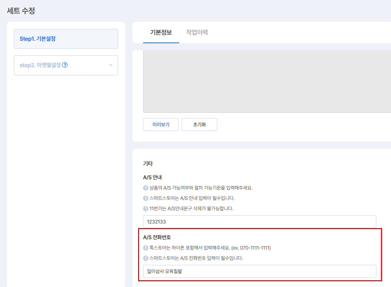Click the text '11번가는 A/S안내문구 삭제가 불가능합니다.'

[x=191, y=208]
